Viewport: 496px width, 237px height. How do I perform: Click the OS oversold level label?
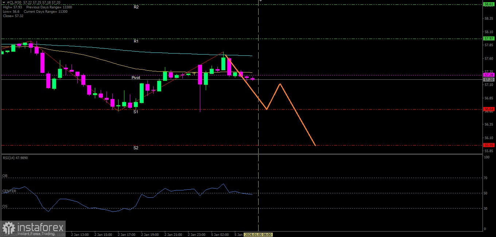5,206
